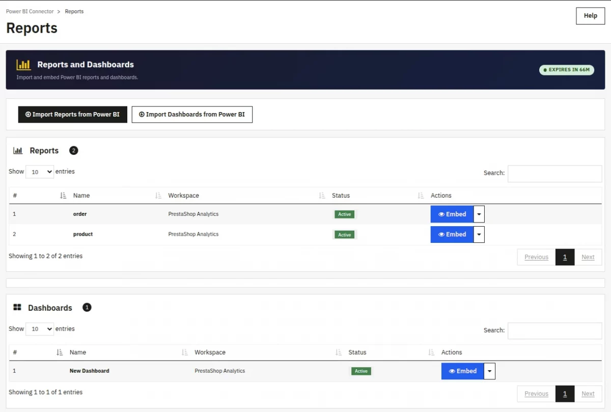Viewport: 611px width, 412px height.
Task: Click the Reports and Dashboards bar-chart icon
Action: tap(23, 65)
